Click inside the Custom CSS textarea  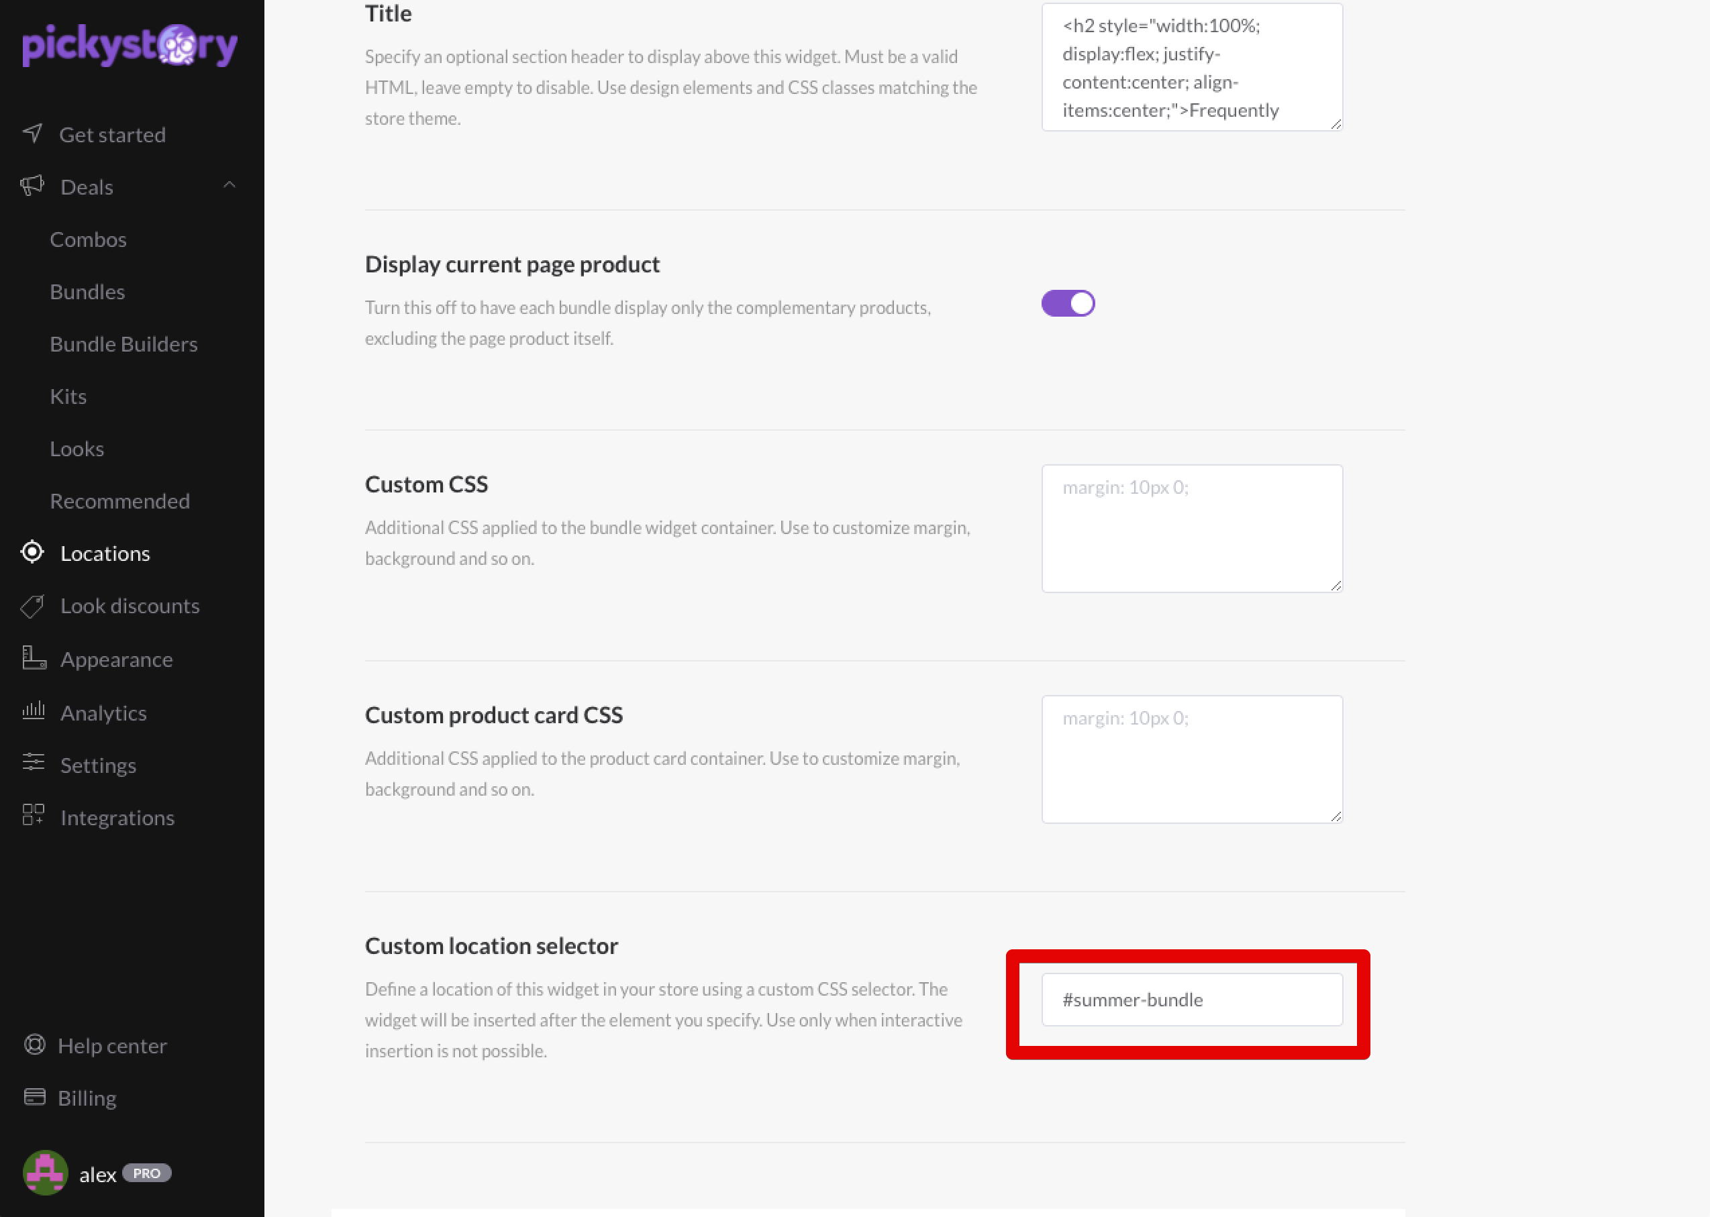[x=1192, y=528]
